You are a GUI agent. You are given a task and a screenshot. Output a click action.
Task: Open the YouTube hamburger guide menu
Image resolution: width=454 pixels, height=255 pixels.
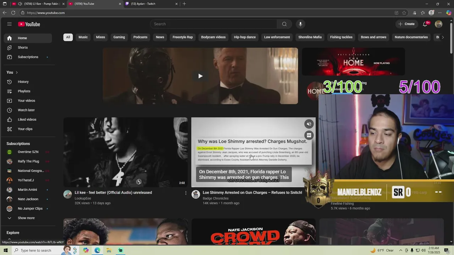[x=9, y=24]
